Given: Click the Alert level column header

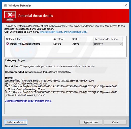Looking at the screenshot, I should (x=62, y=39).
